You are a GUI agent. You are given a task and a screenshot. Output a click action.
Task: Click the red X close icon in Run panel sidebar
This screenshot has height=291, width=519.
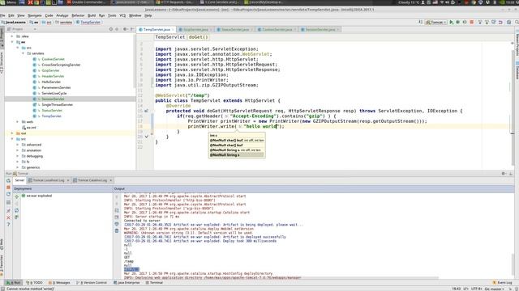[x=8, y=217]
